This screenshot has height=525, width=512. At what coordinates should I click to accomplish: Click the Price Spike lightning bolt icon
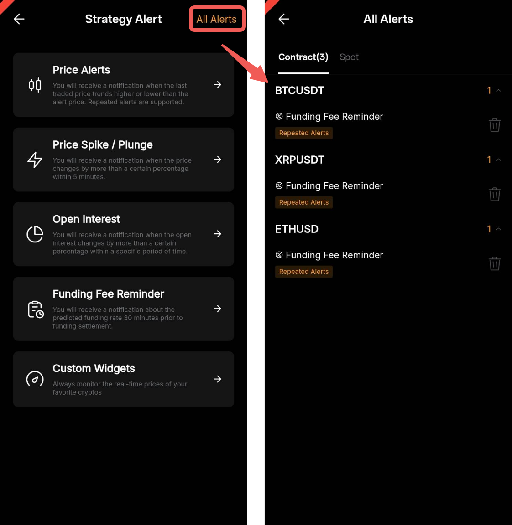(35, 160)
